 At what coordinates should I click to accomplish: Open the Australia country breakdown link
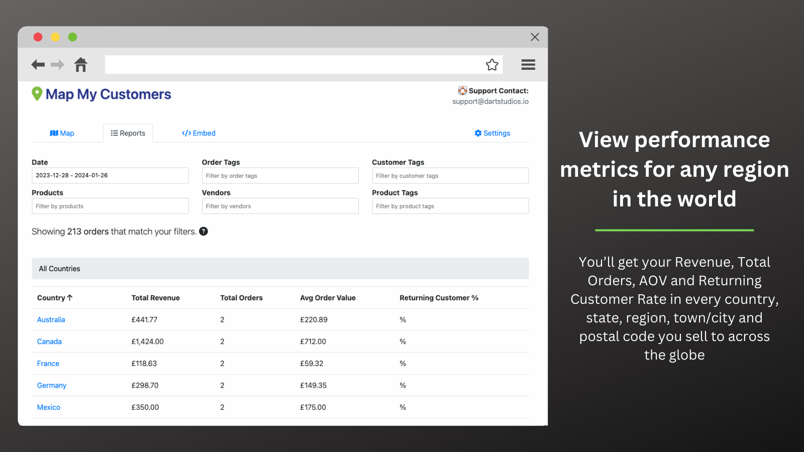pyautogui.click(x=51, y=319)
